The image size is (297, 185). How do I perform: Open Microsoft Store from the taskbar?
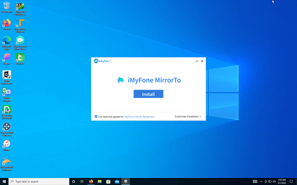pyautogui.click(x=108, y=181)
